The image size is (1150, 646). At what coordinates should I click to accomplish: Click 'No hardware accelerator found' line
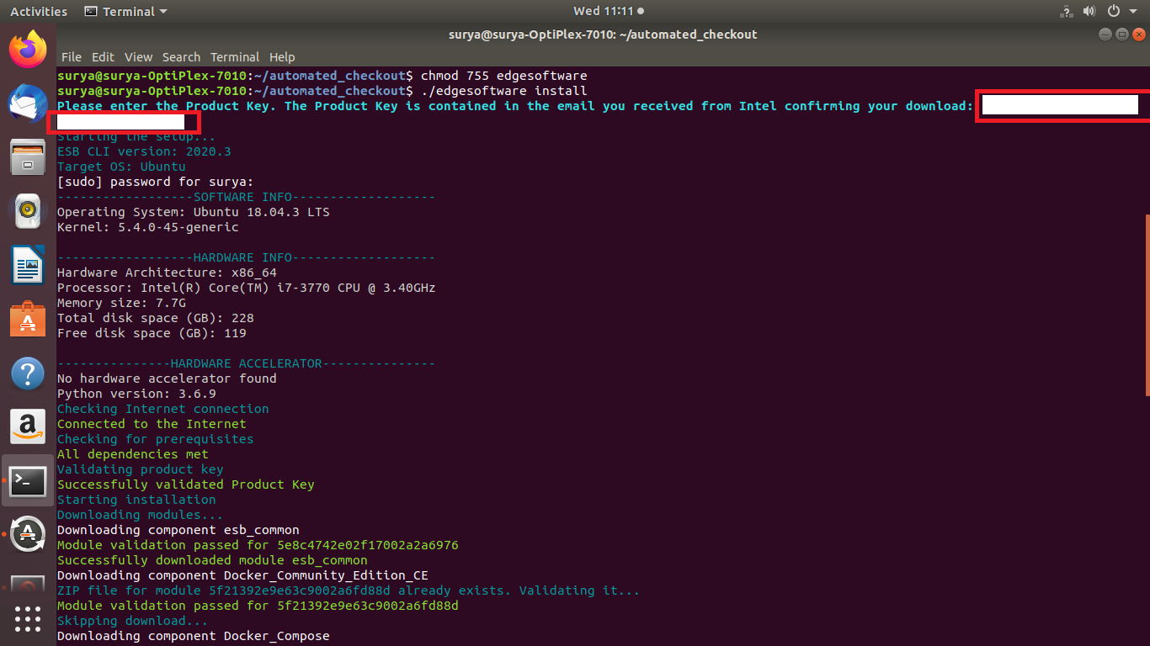167,379
